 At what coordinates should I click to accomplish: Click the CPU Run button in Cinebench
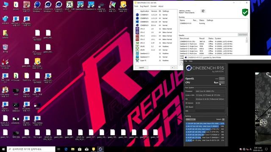[222, 83]
